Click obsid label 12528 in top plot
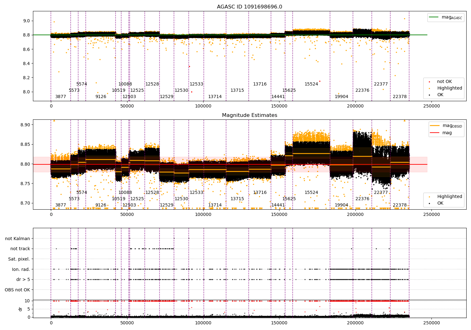The width and height of the screenshot is (471, 330). point(152,84)
